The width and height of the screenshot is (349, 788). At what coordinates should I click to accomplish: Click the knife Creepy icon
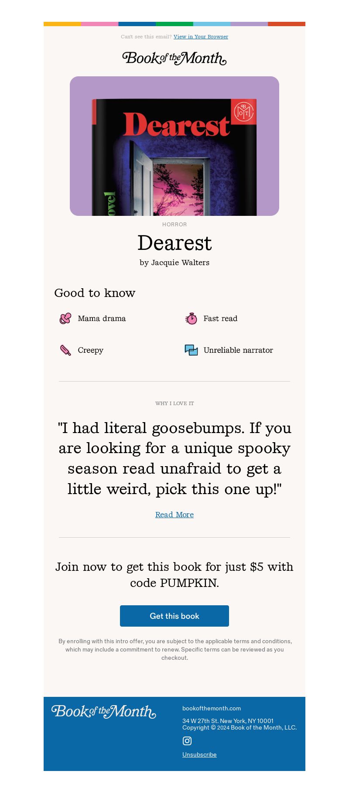point(65,350)
